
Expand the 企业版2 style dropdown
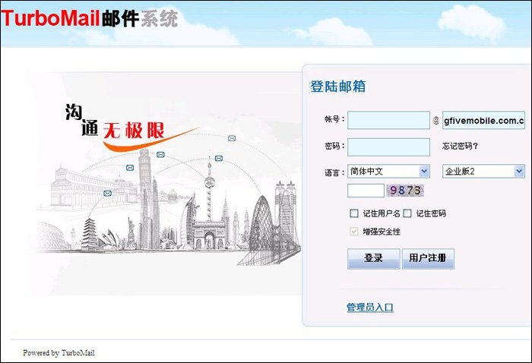coord(483,172)
